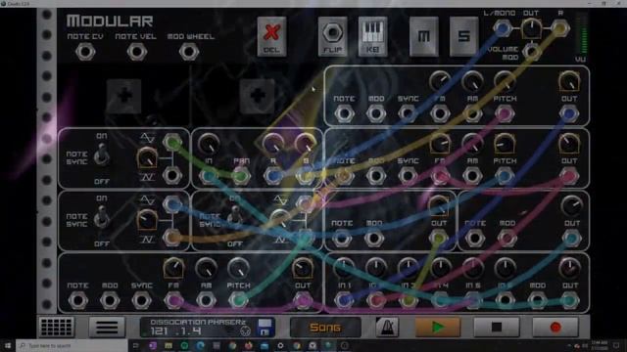Click the mixer IN 4 jack
The width and height of the screenshot is (627, 352).
click(x=441, y=300)
